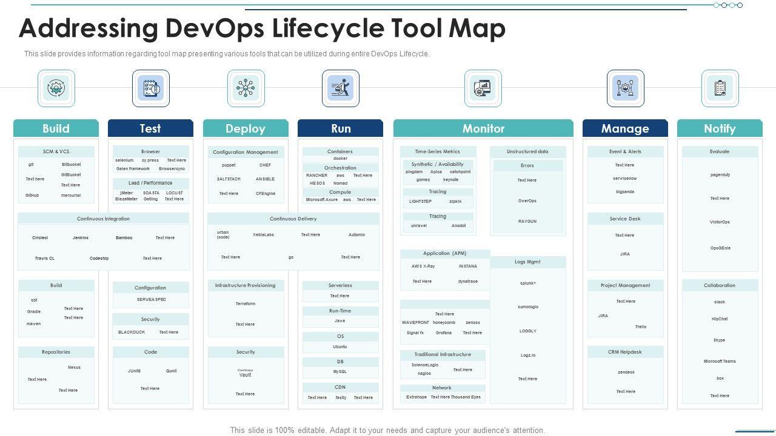Screen dimensions: 776x436
Task: Click the 'Browser' section label
Action: point(150,151)
